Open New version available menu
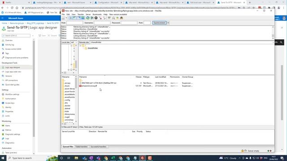 pyautogui.click(x=118, y=14)
